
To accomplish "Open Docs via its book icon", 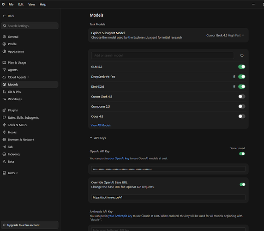I will [4, 173].
